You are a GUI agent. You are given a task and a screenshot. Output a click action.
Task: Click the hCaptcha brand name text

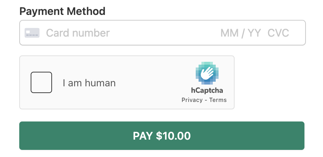tap(207, 90)
